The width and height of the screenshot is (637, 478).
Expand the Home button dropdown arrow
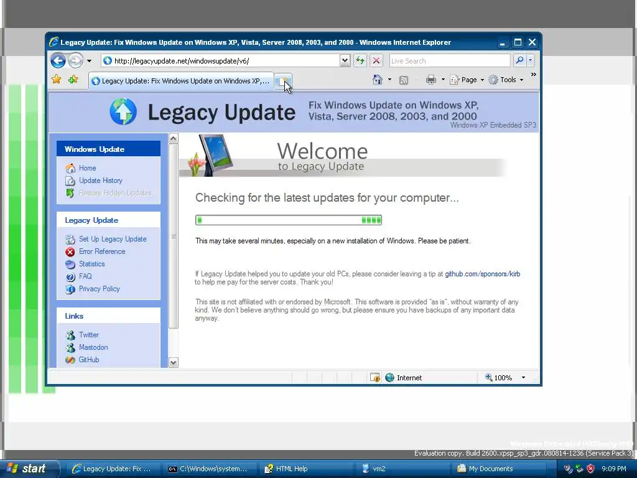(389, 80)
